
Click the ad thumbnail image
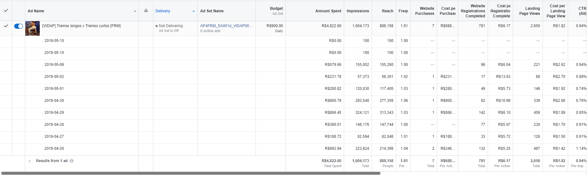tap(32, 28)
